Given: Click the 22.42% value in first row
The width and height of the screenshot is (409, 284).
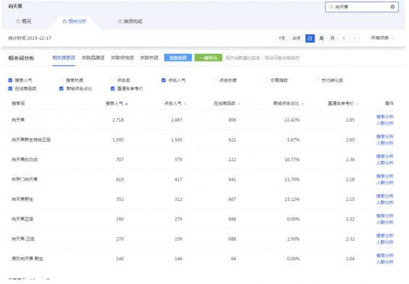Looking at the screenshot, I should (292, 120).
